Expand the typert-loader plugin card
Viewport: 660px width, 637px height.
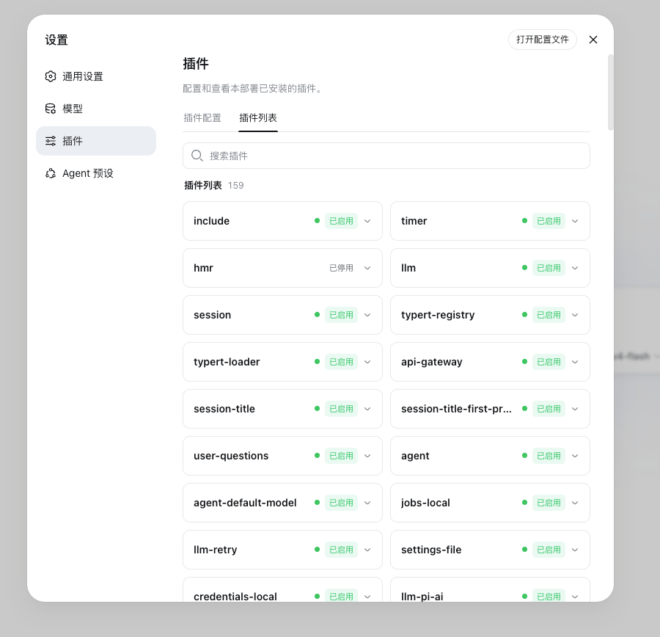pyautogui.click(x=367, y=362)
